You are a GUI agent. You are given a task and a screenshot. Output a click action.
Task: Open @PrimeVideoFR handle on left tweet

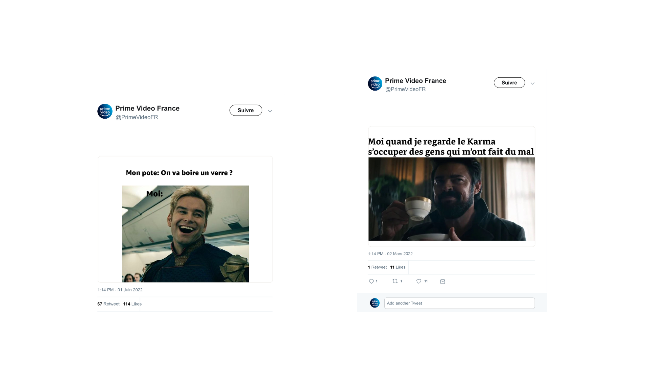(x=137, y=117)
